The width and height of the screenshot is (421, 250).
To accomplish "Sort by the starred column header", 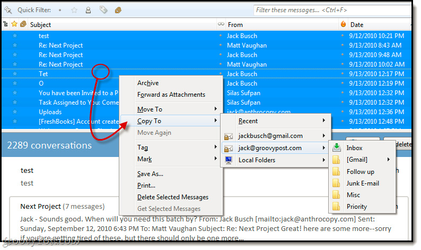I will coord(14,24).
